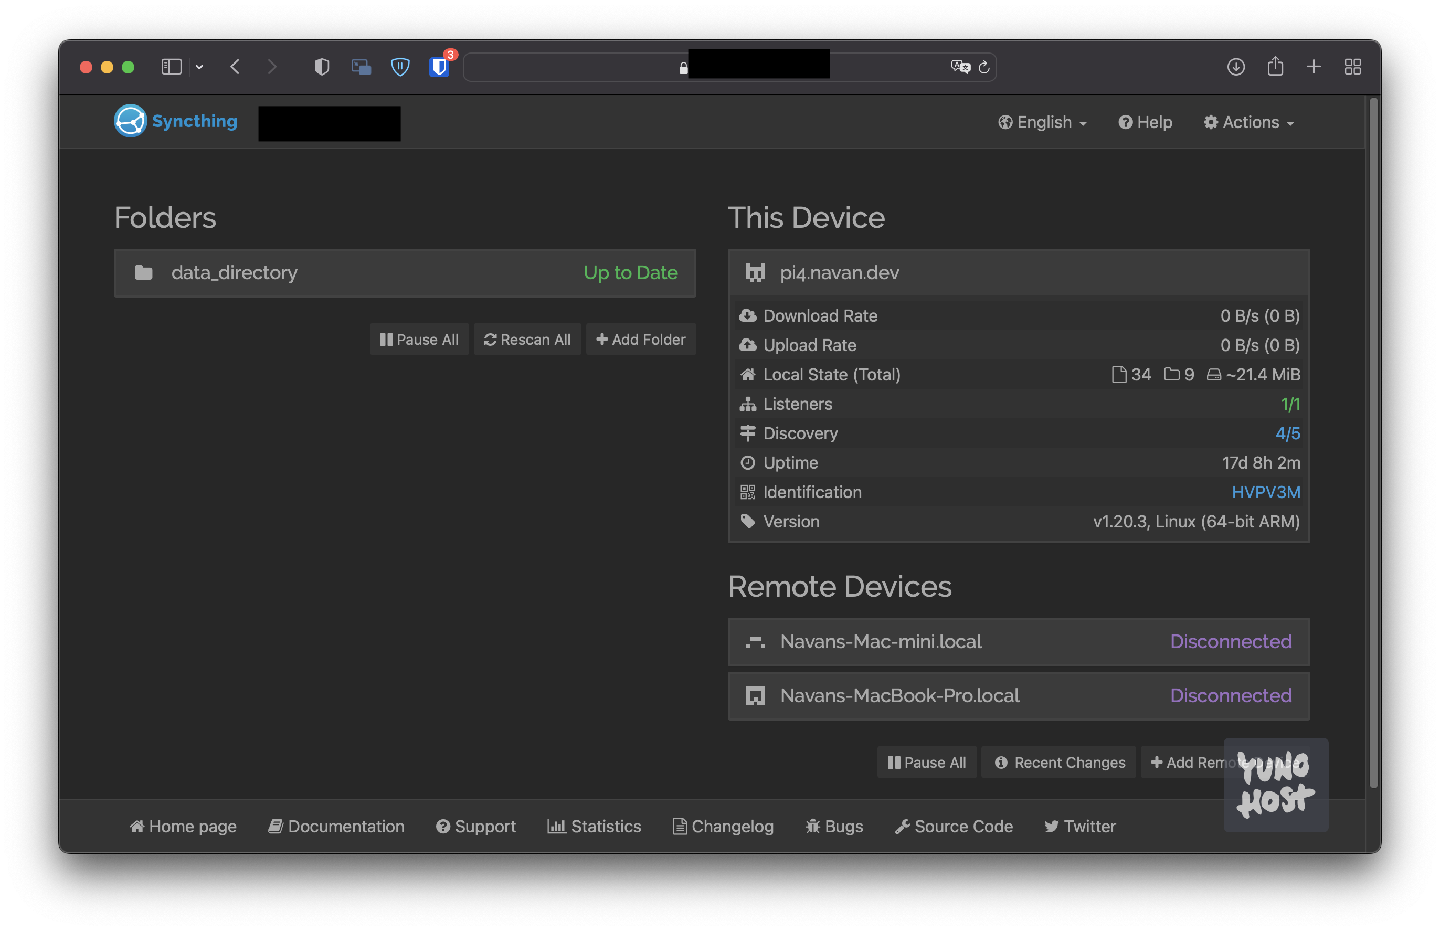
Task: Toggle Pause All syncing folders
Action: 419,338
